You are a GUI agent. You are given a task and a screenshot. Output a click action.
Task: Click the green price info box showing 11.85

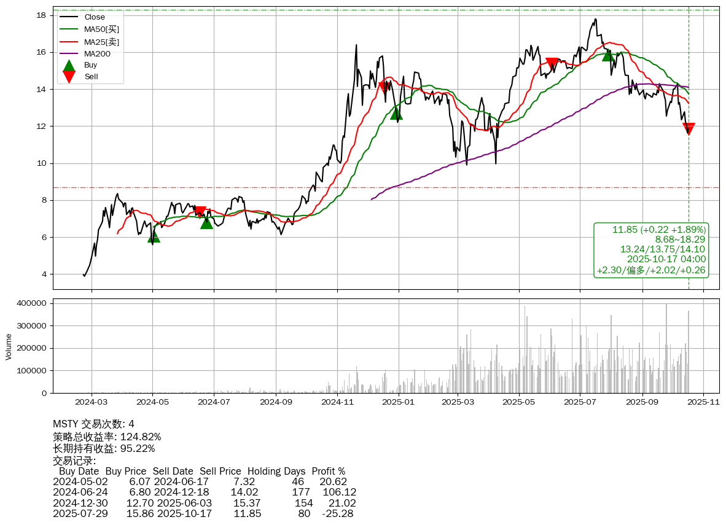click(x=651, y=250)
